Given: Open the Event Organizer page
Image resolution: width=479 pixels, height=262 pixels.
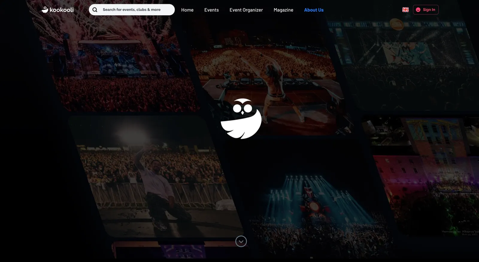Looking at the screenshot, I should (x=246, y=10).
